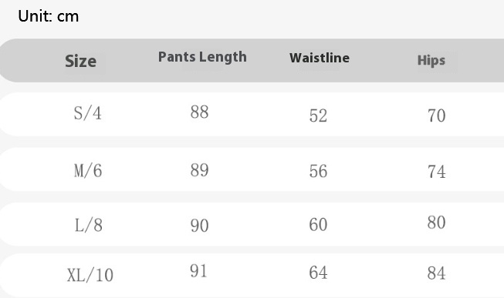Click hips value 80

[437, 223]
